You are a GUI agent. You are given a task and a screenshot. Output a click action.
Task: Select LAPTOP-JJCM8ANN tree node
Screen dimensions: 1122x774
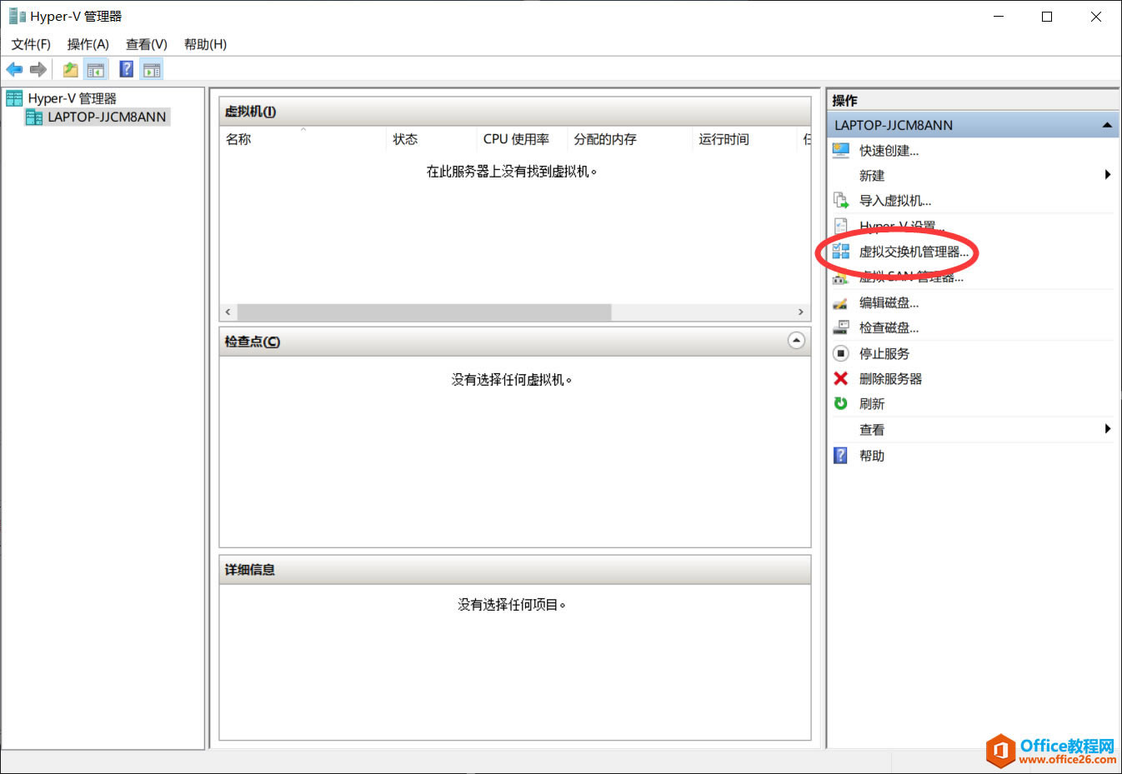pos(107,117)
